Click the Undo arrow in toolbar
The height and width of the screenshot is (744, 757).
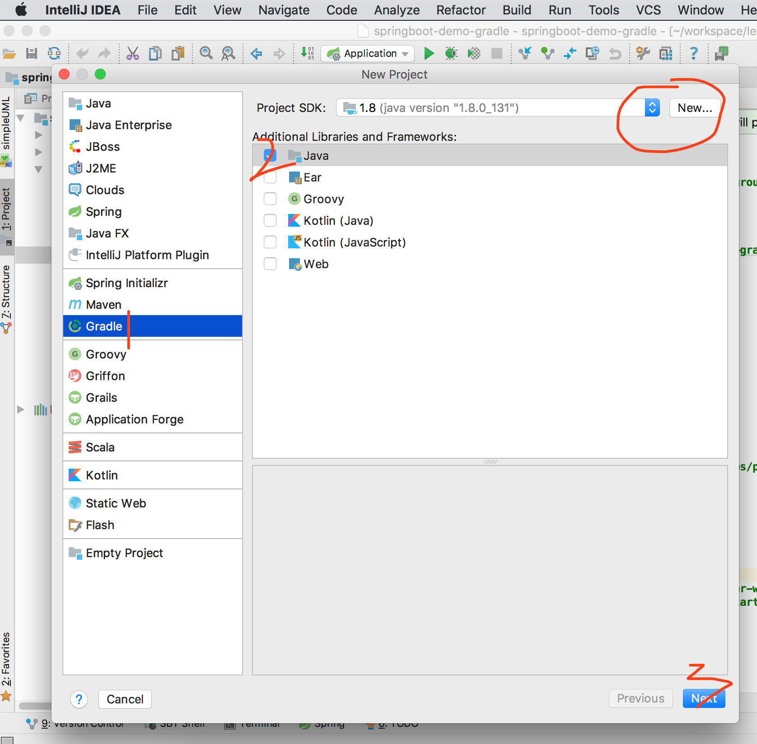pyautogui.click(x=82, y=54)
